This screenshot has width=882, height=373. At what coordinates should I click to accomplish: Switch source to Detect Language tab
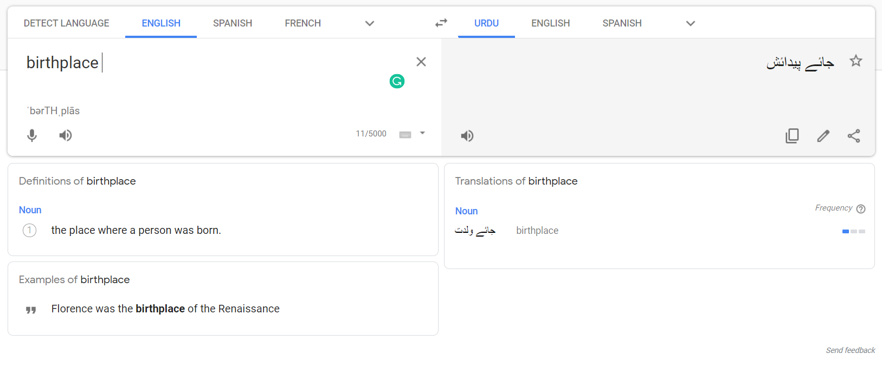click(66, 23)
